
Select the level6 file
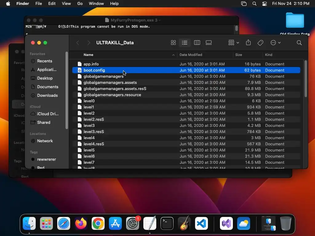coord(186,156)
